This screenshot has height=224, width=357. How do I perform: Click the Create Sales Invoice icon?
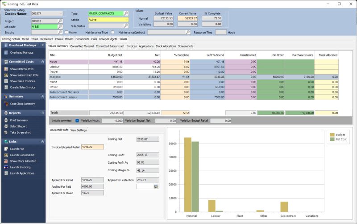(x=5, y=87)
